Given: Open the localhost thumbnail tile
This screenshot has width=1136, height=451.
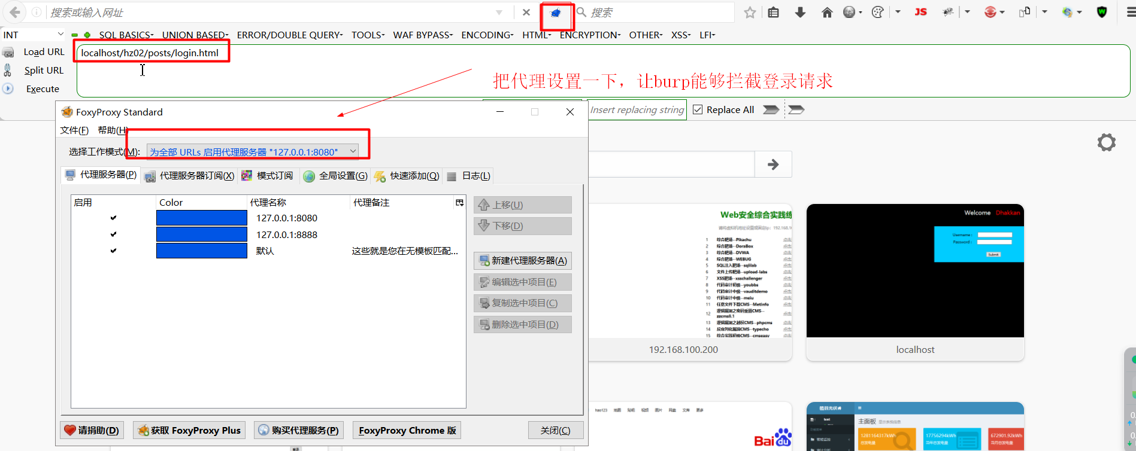Looking at the screenshot, I should 915,282.
